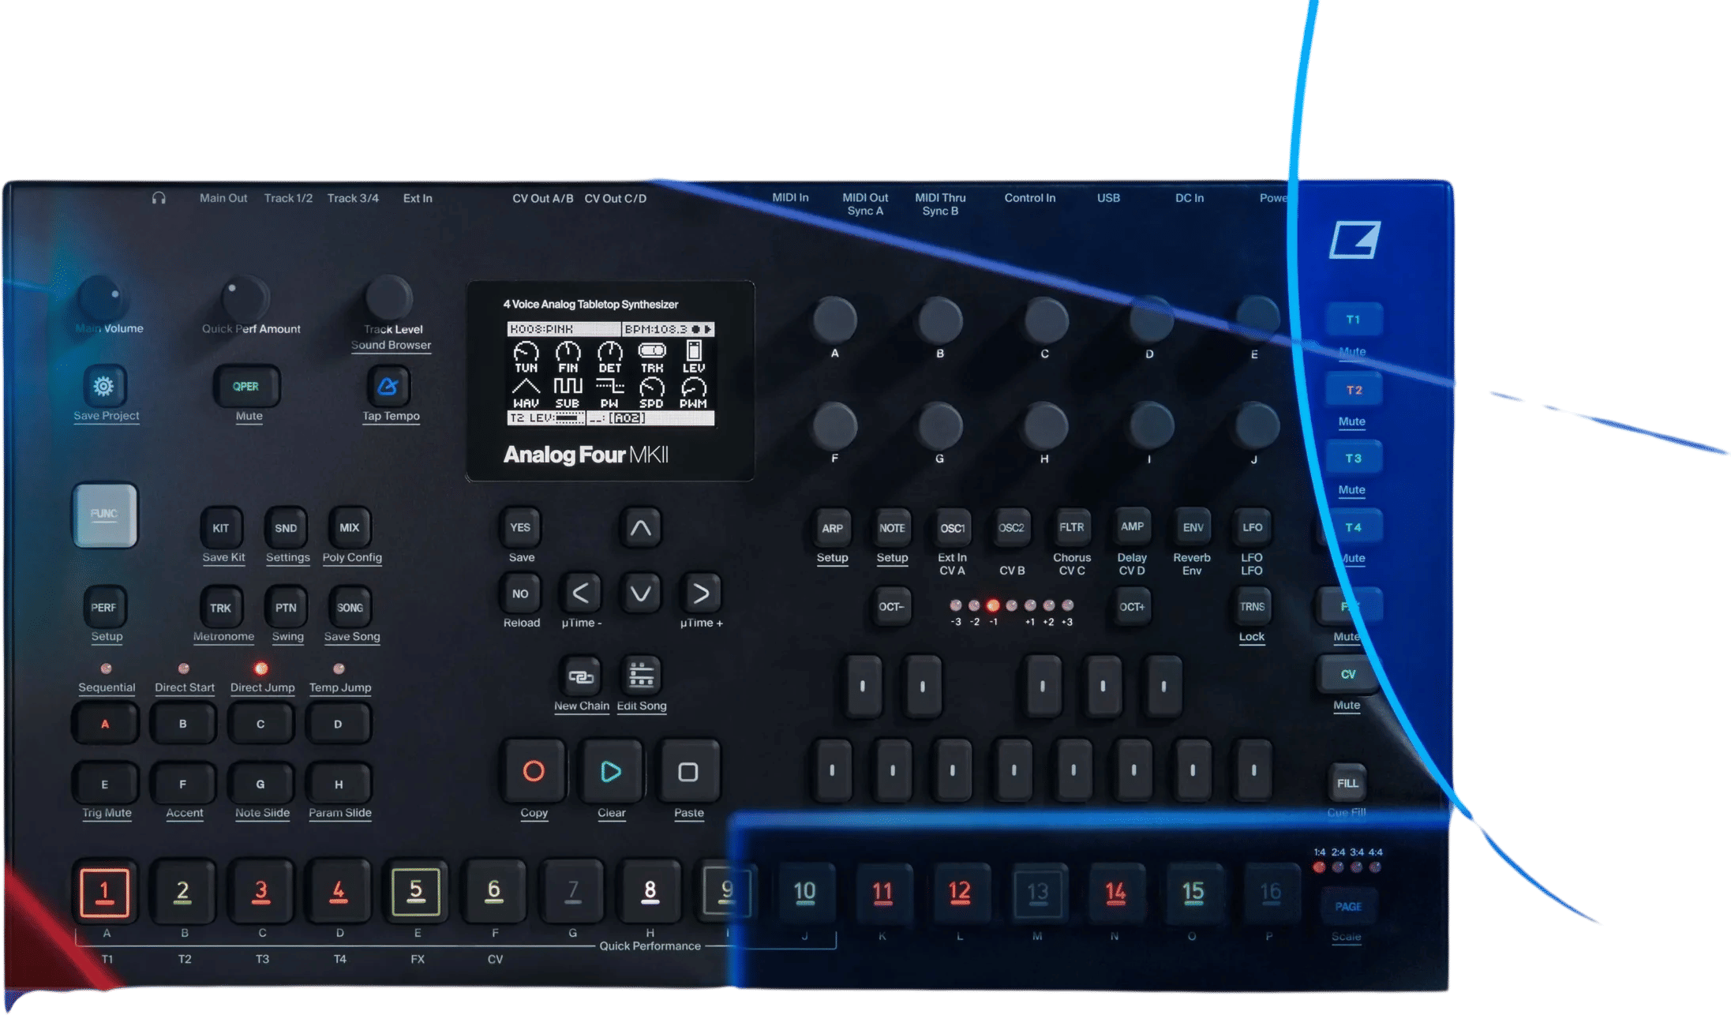
Task: Open the ENV parameter page
Action: coord(1193,527)
